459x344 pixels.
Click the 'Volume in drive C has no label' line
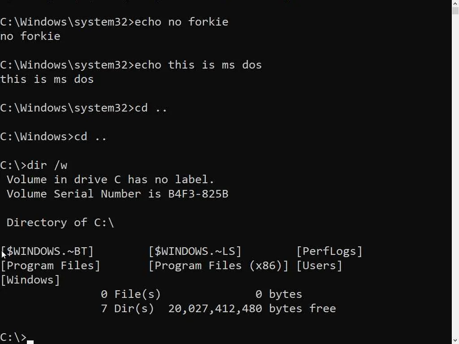[x=110, y=180]
